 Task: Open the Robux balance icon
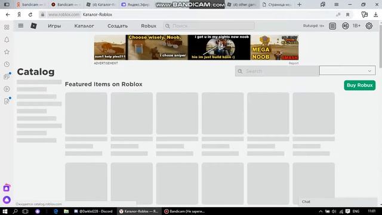pyautogui.click(x=345, y=26)
